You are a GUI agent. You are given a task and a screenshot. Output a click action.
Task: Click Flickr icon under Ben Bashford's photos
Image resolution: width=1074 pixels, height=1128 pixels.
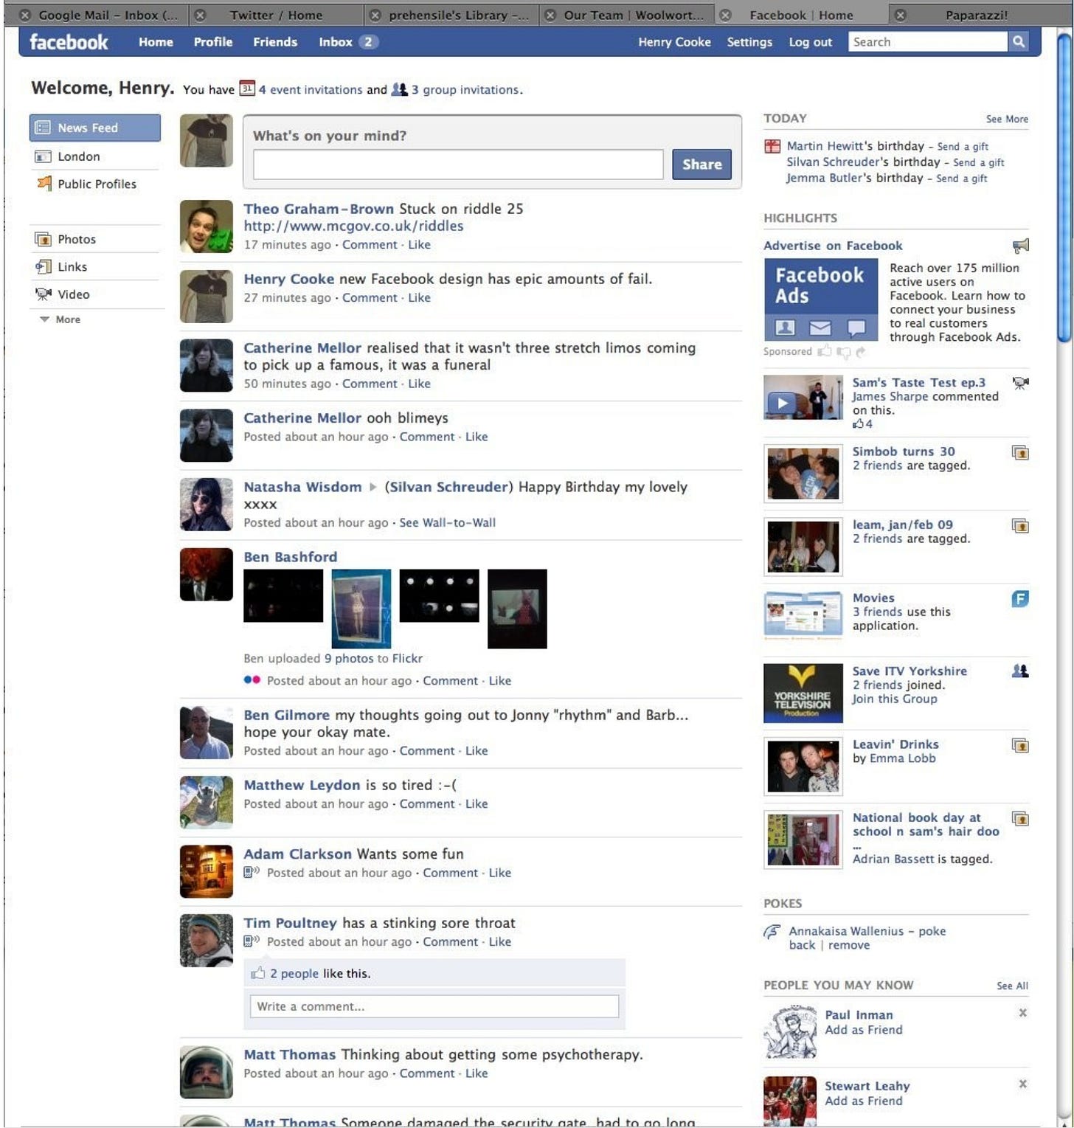tap(252, 680)
